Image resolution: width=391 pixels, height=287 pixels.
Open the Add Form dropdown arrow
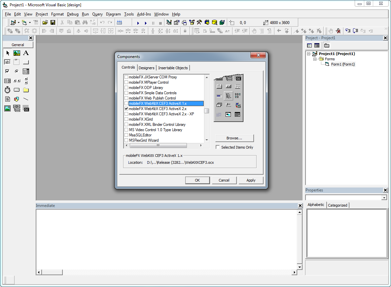pos(30,23)
